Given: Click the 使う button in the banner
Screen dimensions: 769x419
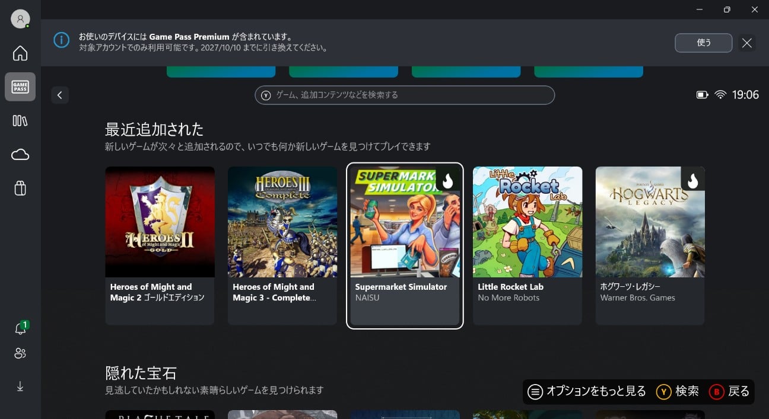Looking at the screenshot, I should click(703, 43).
